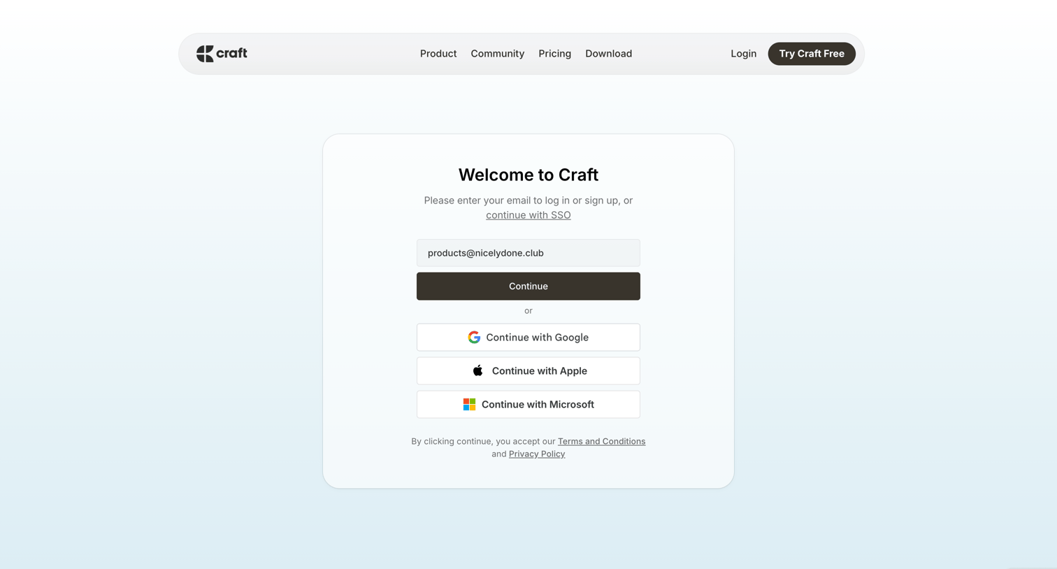Image resolution: width=1057 pixels, height=569 pixels.
Task: Focus the email address input field
Action: [528, 253]
